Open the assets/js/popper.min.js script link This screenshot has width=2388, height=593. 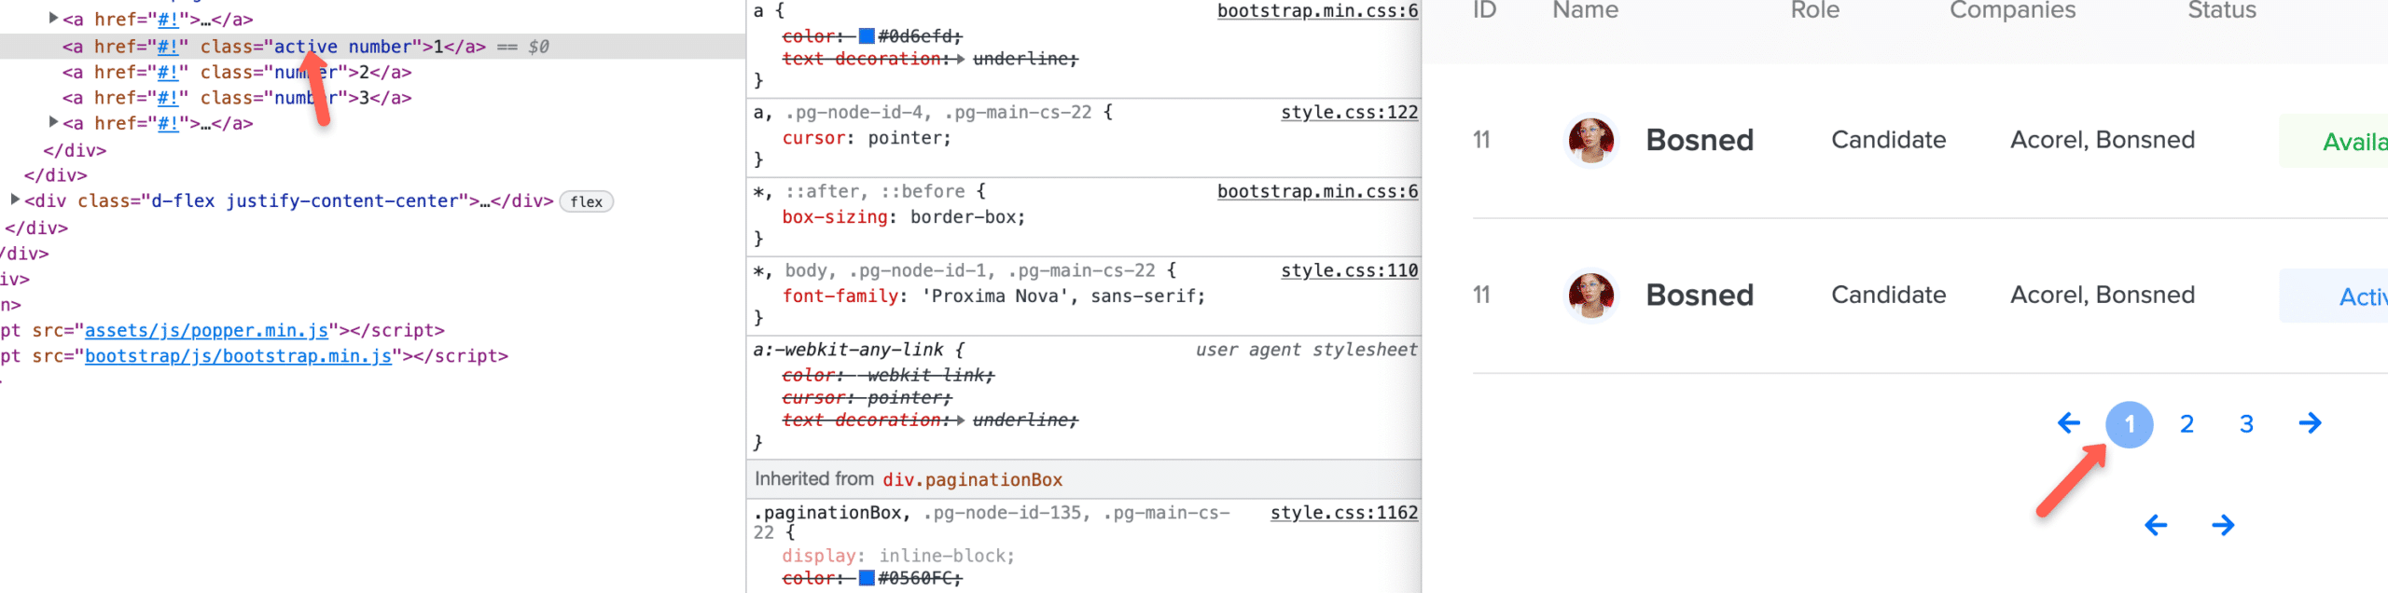click(207, 330)
